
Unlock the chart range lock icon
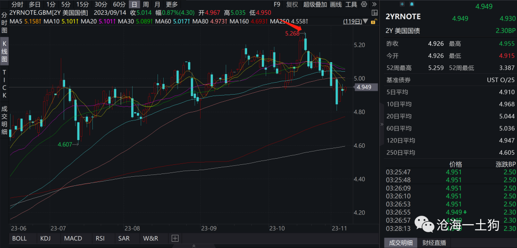373,22
